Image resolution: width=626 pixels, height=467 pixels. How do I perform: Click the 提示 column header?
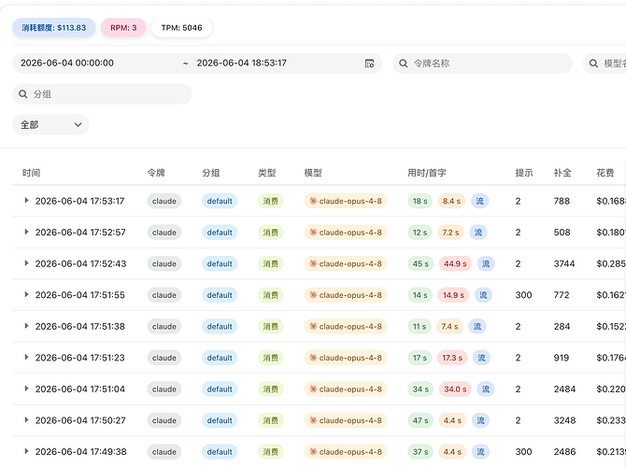[x=524, y=173]
